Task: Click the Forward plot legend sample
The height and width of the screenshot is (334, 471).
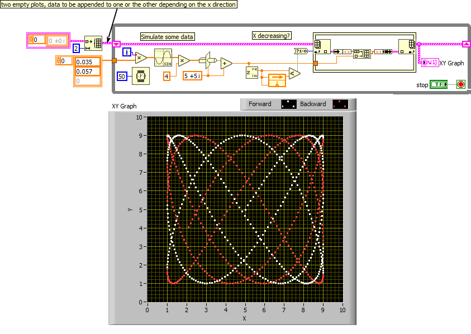Action: coord(289,104)
